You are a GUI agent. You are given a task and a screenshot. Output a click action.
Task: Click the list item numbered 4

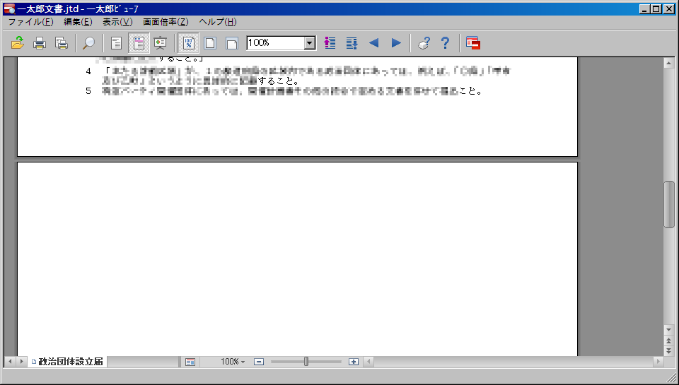coord(298,76)
